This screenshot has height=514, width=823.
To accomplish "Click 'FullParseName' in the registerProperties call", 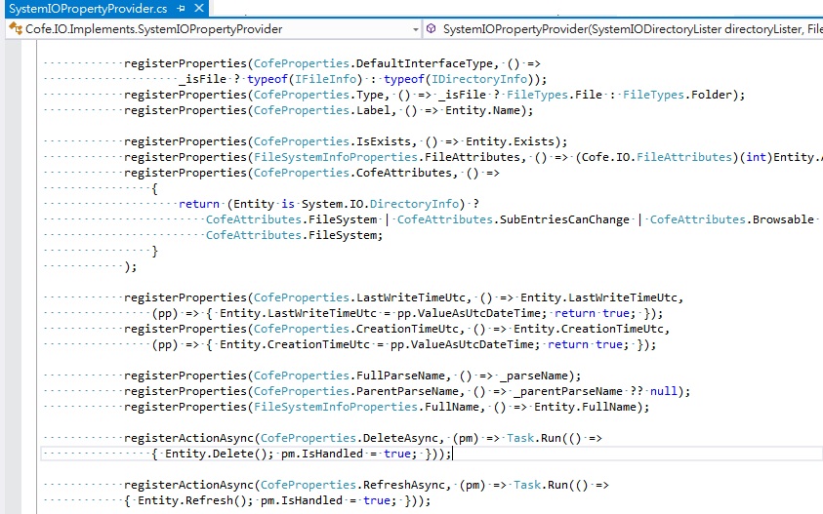I will tap(401, 376).
